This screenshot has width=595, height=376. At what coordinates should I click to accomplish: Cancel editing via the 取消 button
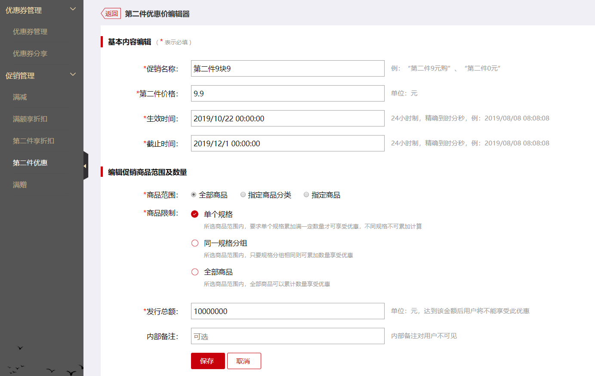coord(244,361)
